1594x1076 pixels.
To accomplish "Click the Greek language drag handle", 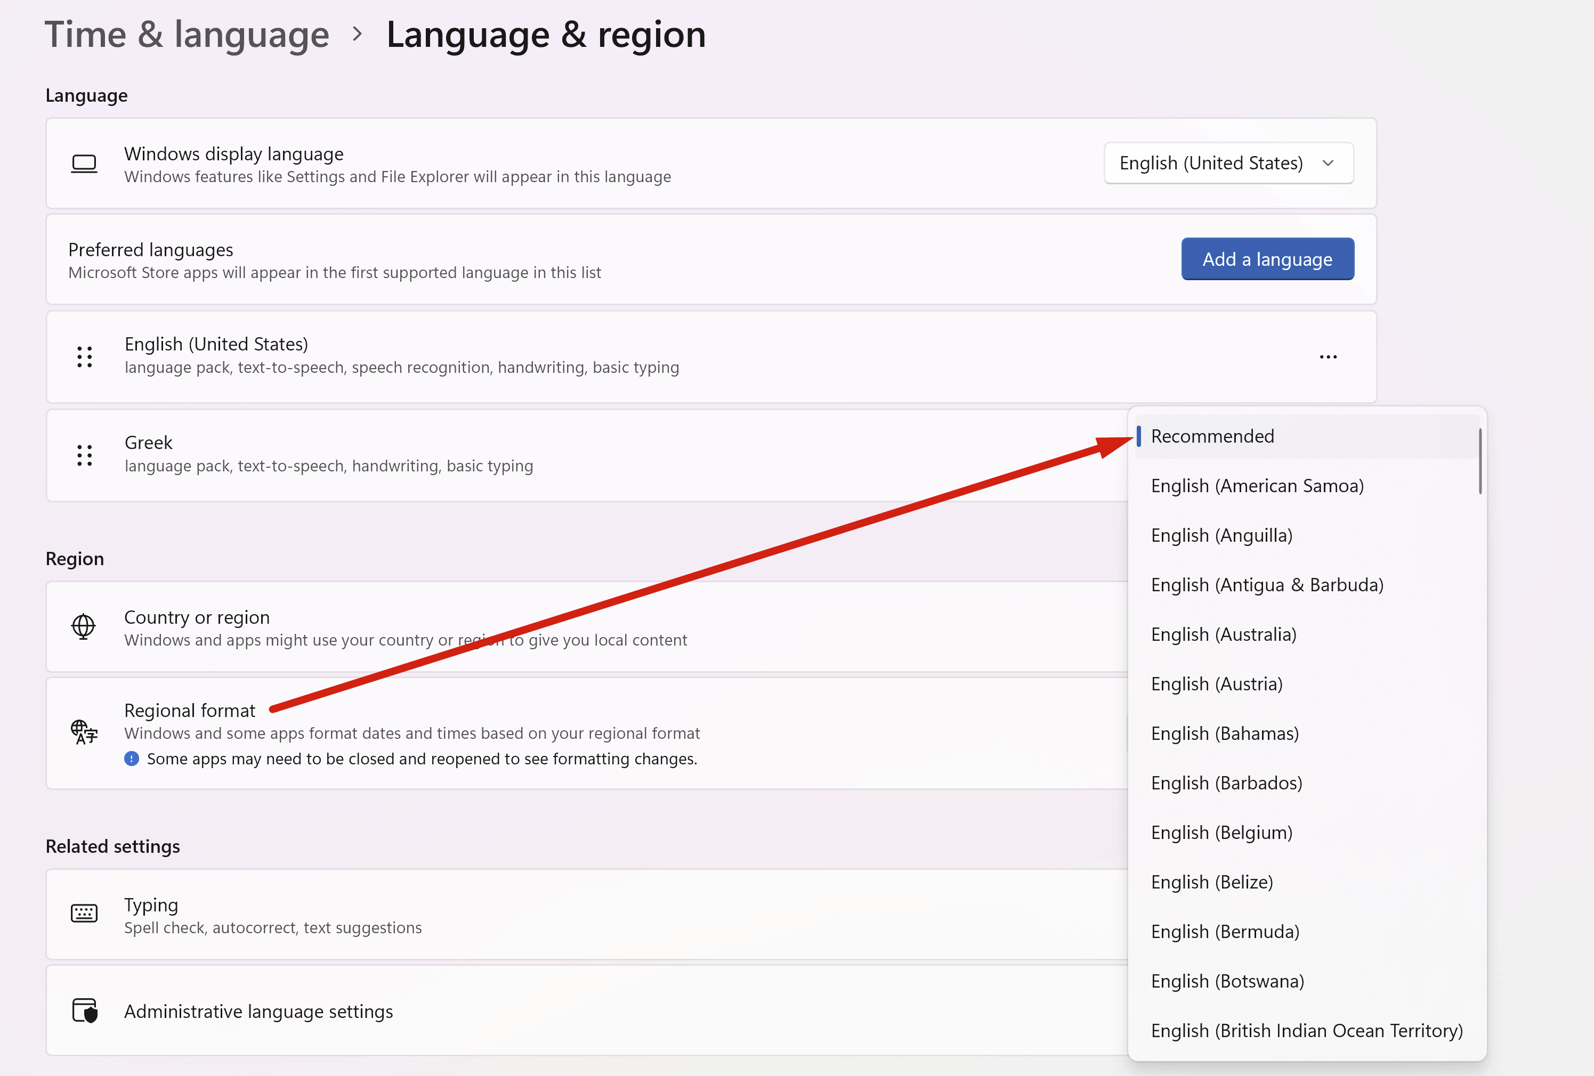I will pos(84,455).
